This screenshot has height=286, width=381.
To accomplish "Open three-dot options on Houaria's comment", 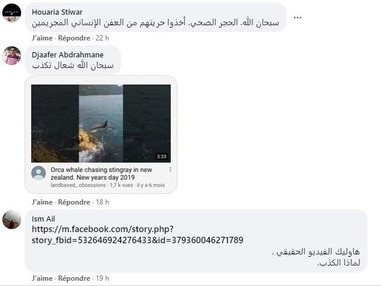I will tap(298, 18).
